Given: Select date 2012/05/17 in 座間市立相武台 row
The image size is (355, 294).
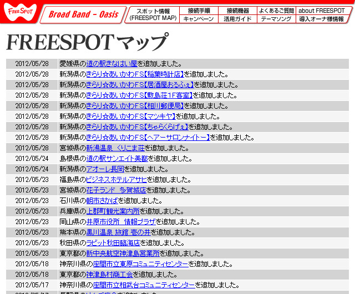Looking at the screenshot, I should tap(32, 285).
